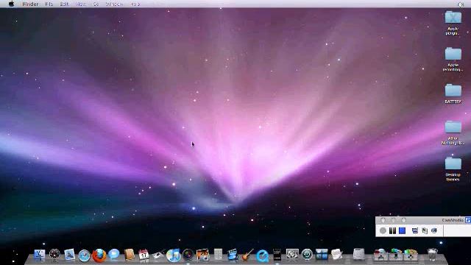Viewport: 471px width, 265px height.
Task: Open the View menu
Action: (80, 4)
